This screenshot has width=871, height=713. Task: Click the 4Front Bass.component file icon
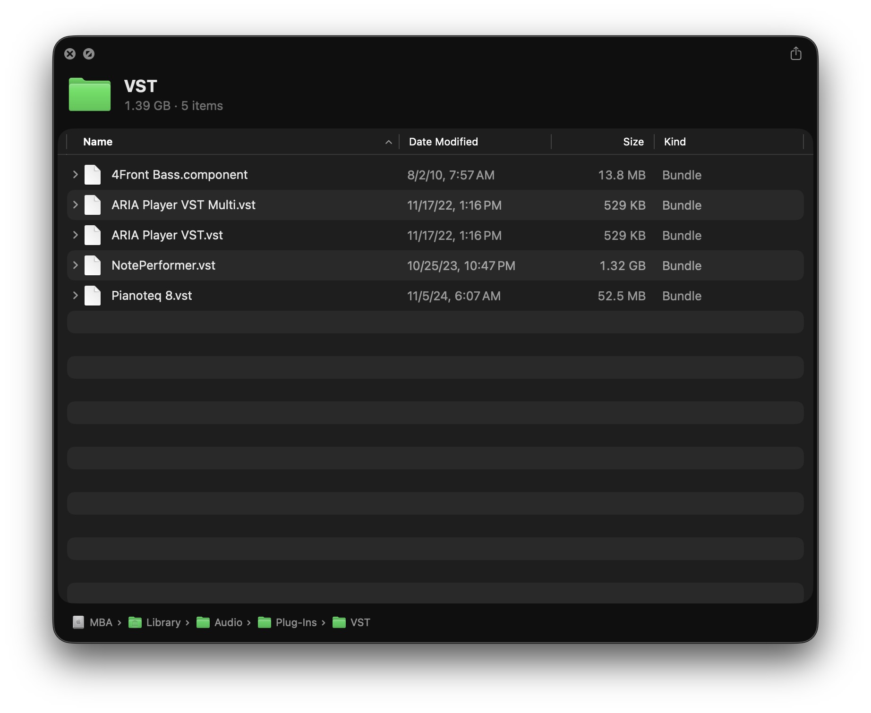93,175
